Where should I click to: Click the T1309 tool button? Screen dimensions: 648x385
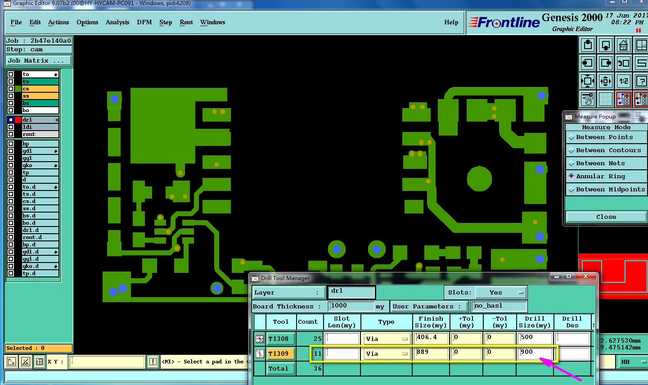[281, 353]
